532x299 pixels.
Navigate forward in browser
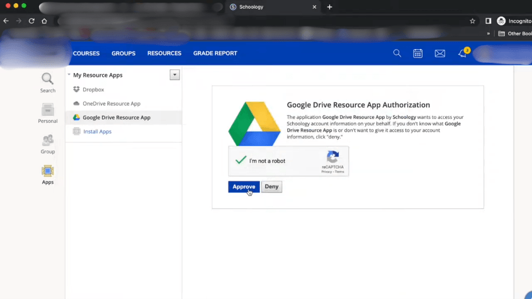[19, 21]
